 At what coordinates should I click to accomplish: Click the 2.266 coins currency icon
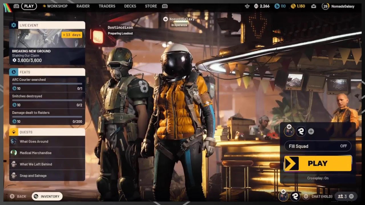click(256, 6)
